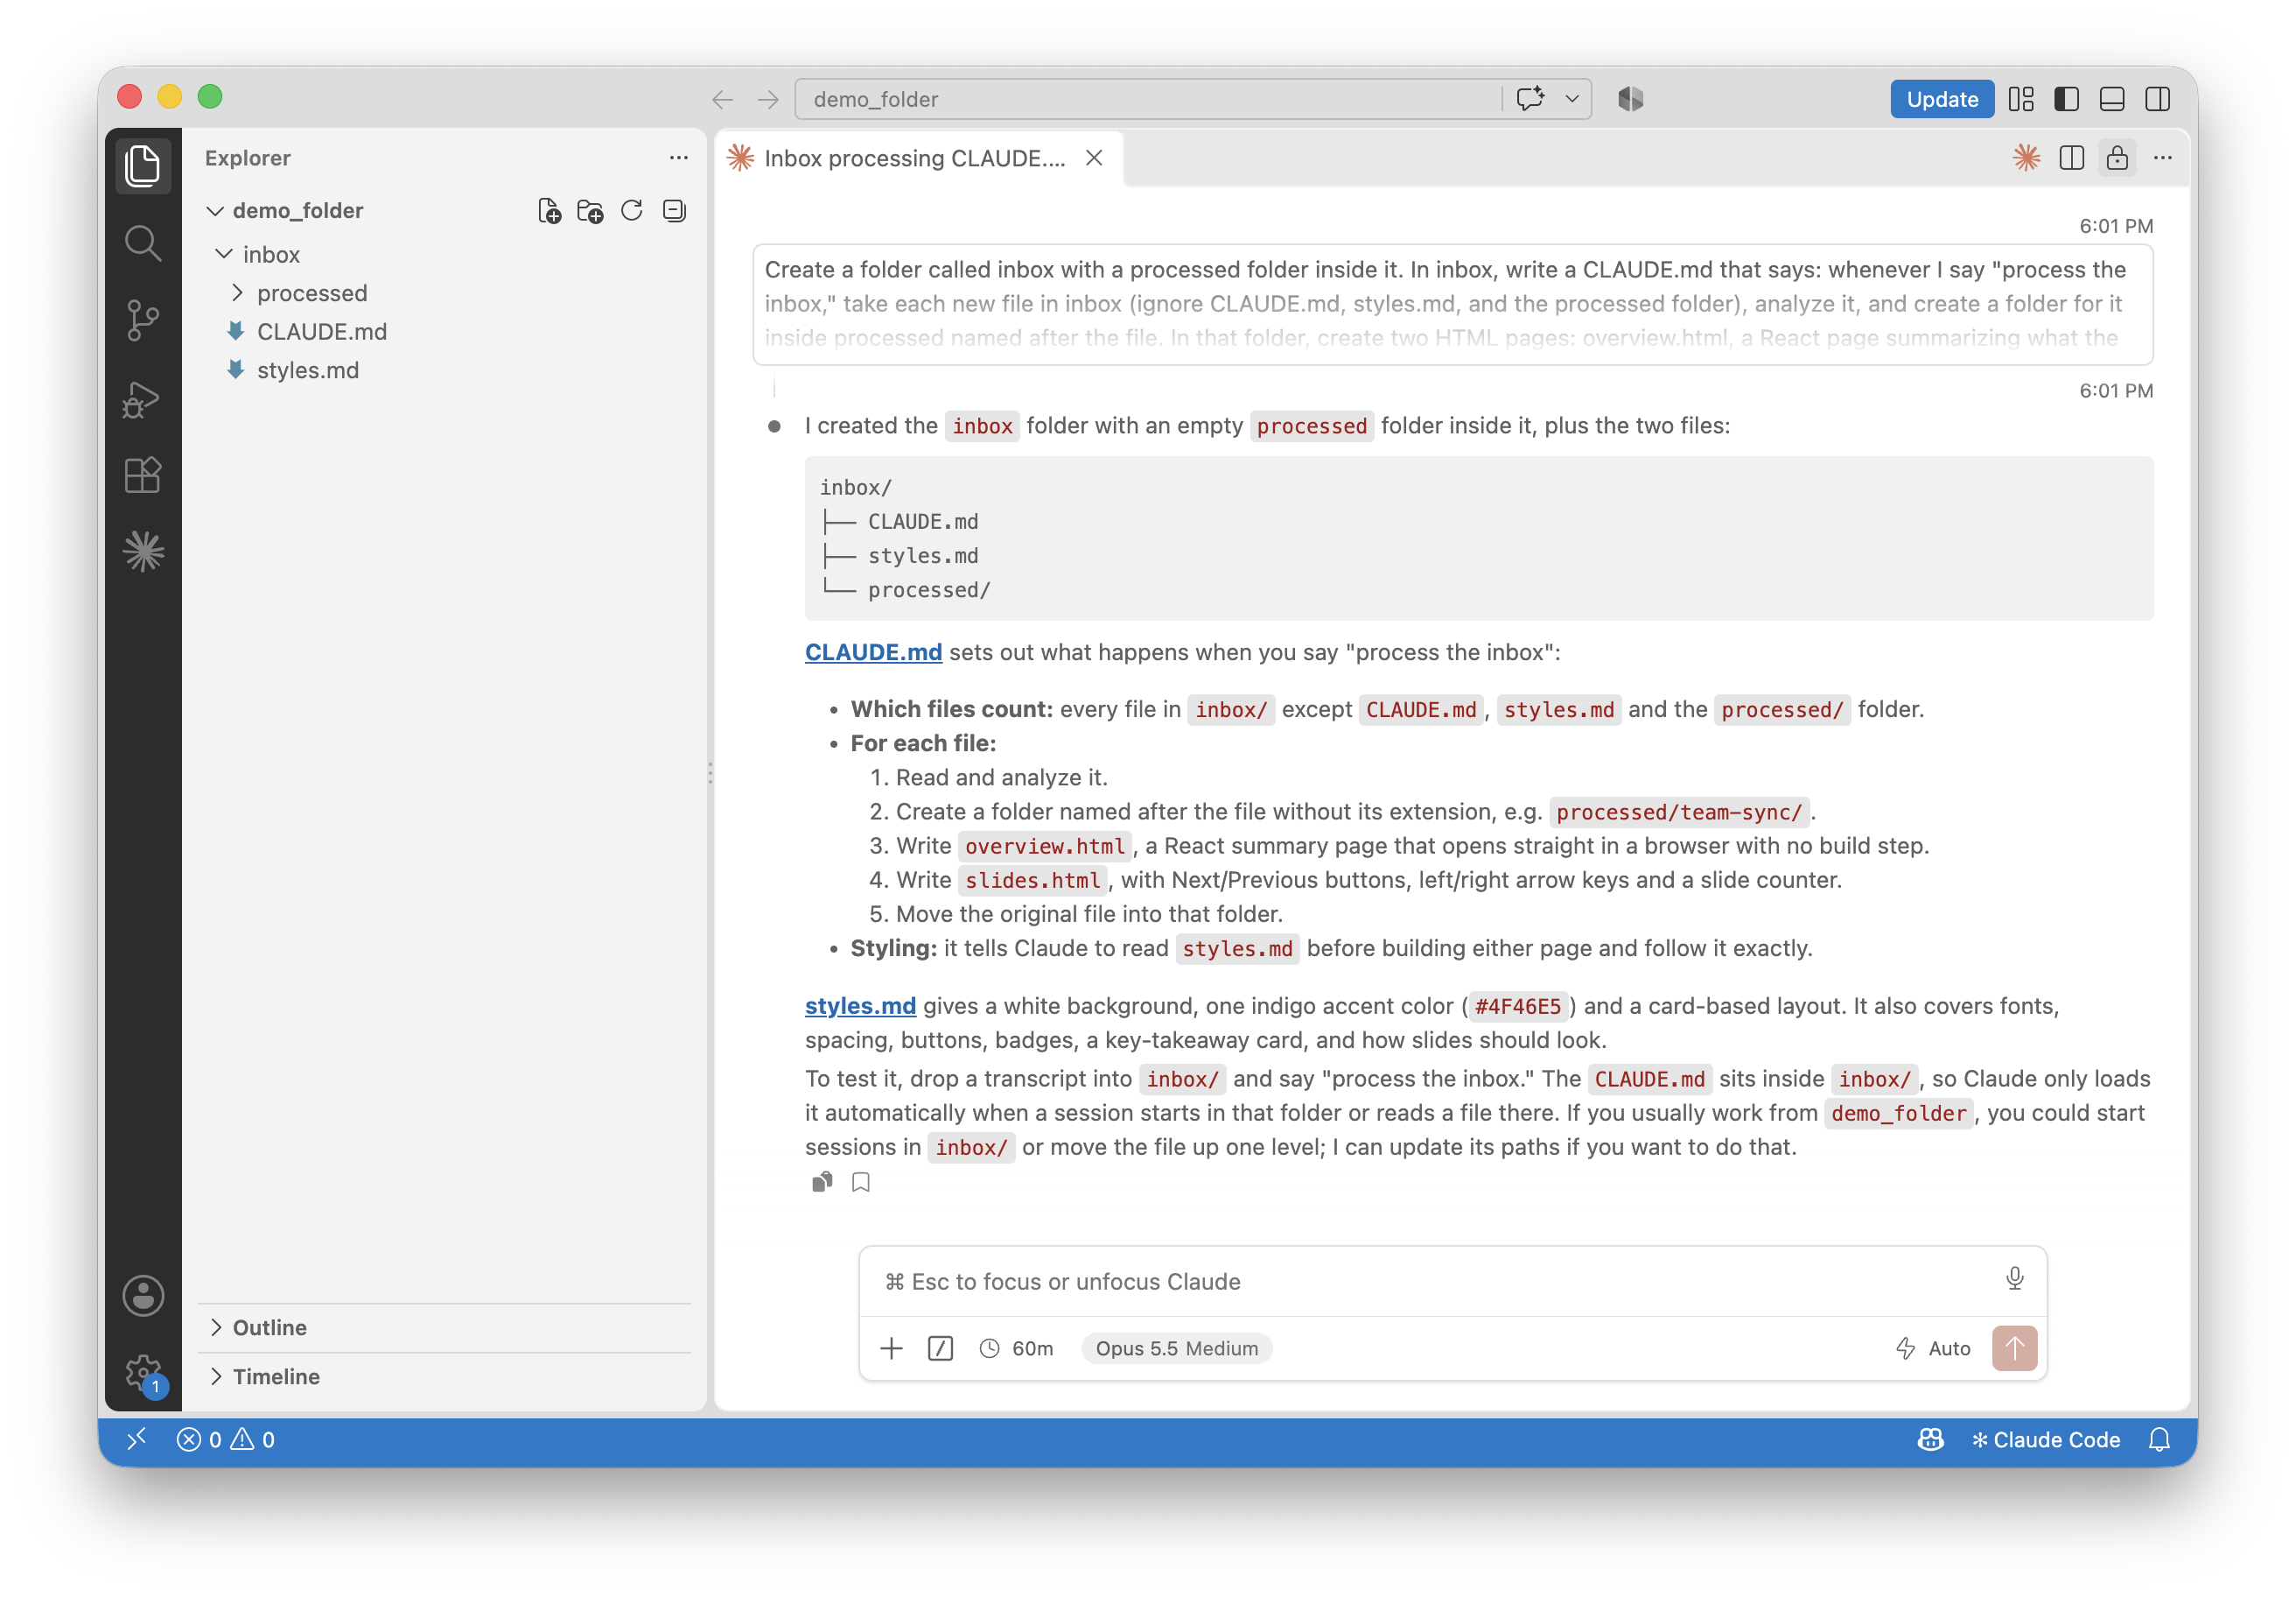2296x1597 pixels.
Task: Open the Run and Debug view
Action: click(x=143, y=398)
